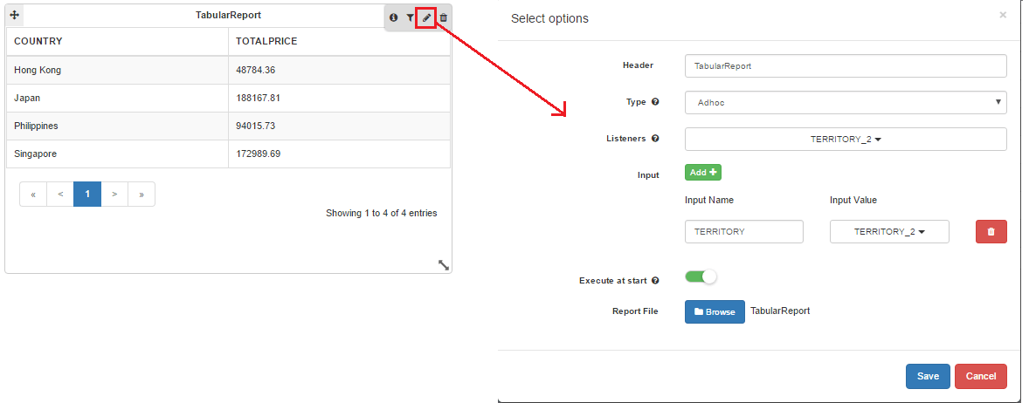Select the Japan table cell

[118, 98]
